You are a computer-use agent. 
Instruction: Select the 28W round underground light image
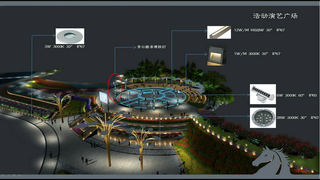coord(263,118)
